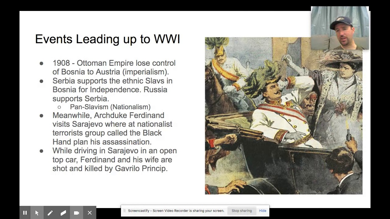The width and height of the screenshot is (390, 219).
Task: Click the Stop sharing button
Action: coord(242,210)
